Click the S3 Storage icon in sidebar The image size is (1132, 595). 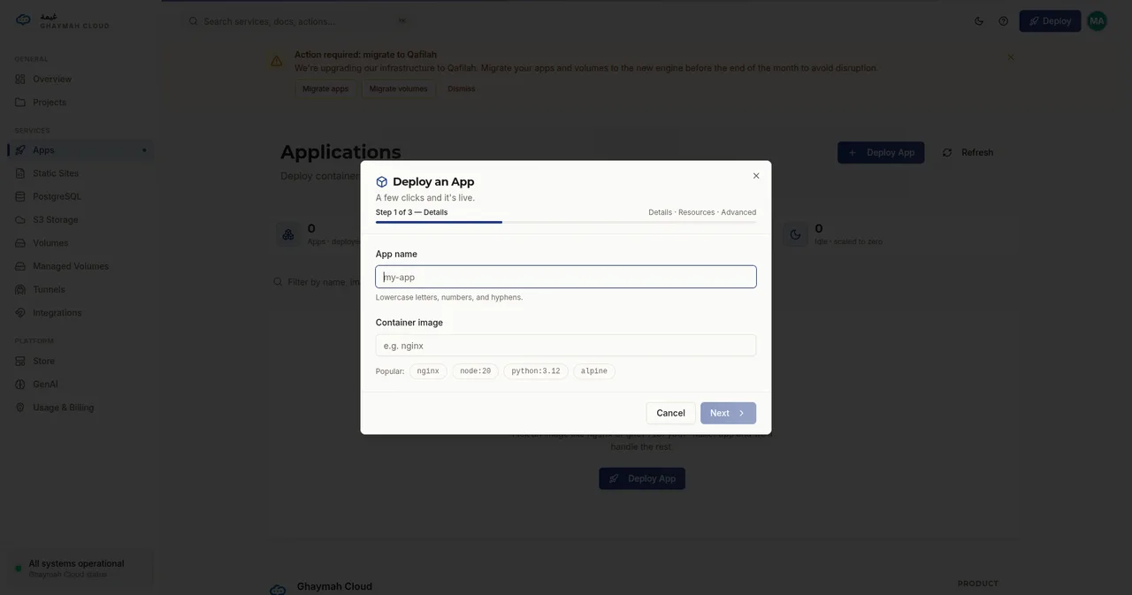20,220
